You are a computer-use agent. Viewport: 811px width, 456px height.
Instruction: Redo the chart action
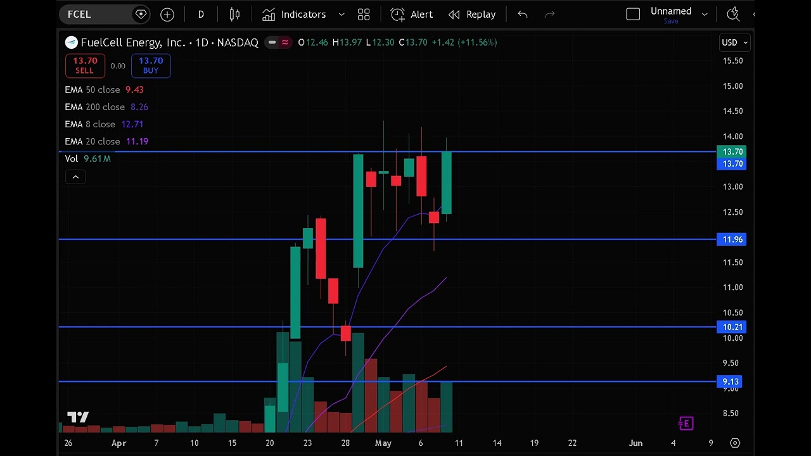coord(550,14)
